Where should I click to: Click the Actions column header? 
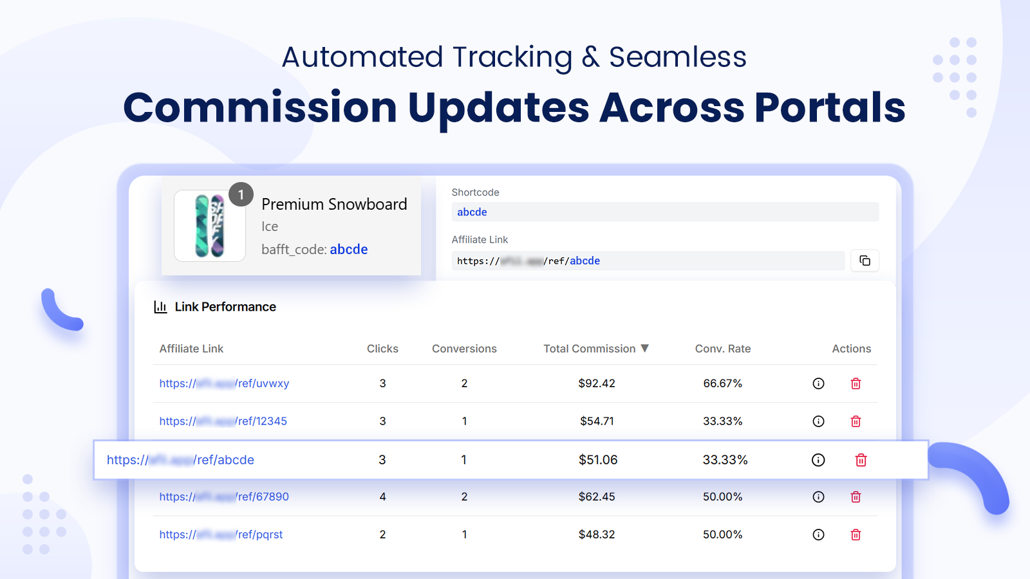pos(851,349)
